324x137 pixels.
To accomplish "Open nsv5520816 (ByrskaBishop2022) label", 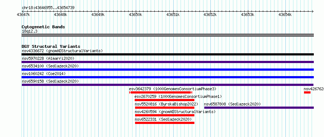I will click(x=166, y=104).
